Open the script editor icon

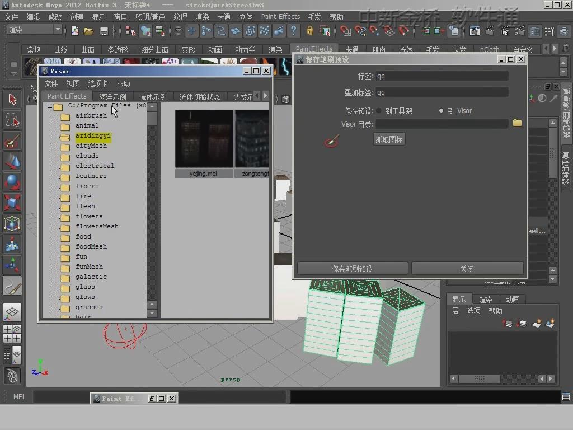click(x=566, y=397)
